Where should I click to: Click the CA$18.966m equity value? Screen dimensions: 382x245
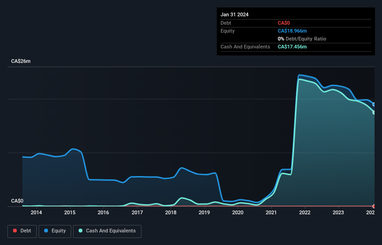click(x=292, y=31)
